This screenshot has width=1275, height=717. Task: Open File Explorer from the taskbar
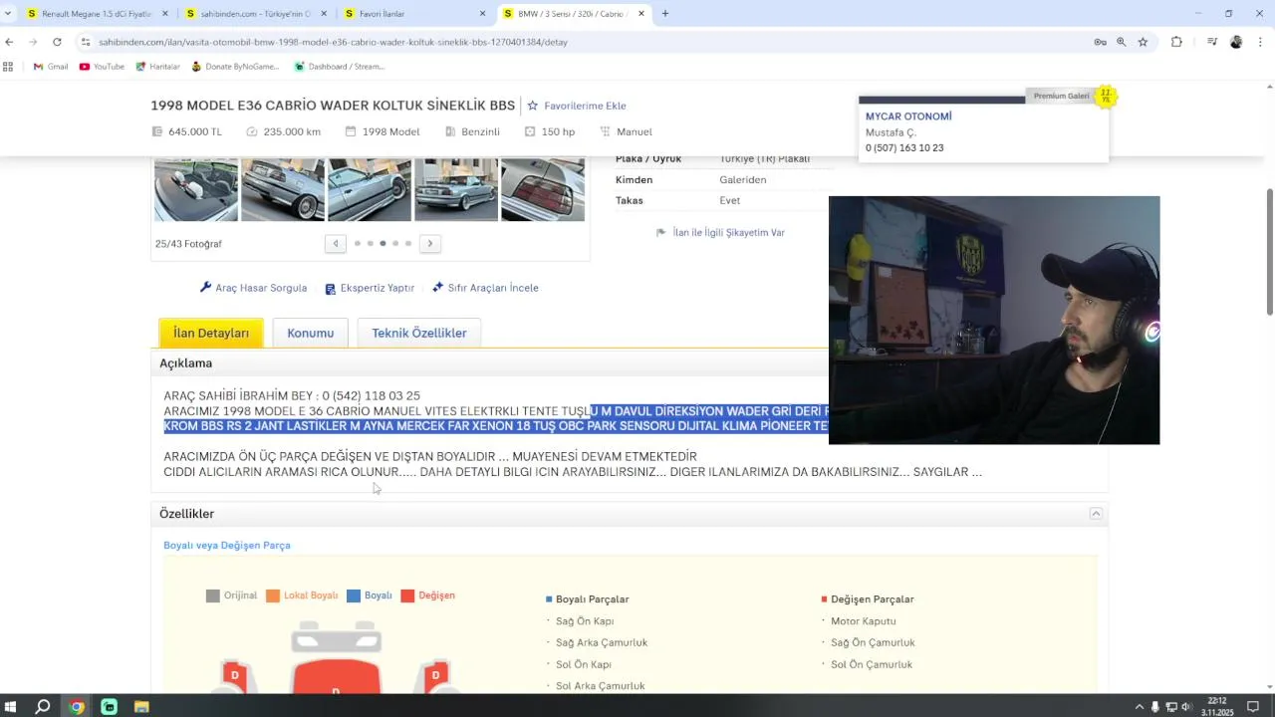coord(141,707)
